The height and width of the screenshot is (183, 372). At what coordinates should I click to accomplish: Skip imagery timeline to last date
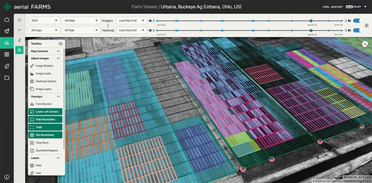coord(349,21)
